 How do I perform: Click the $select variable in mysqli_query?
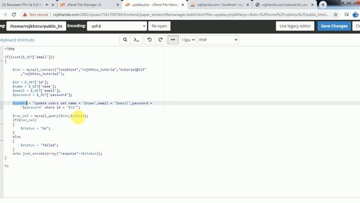coord(78,116)
